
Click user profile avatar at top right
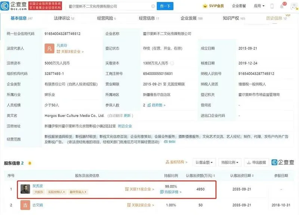[294, 7]
